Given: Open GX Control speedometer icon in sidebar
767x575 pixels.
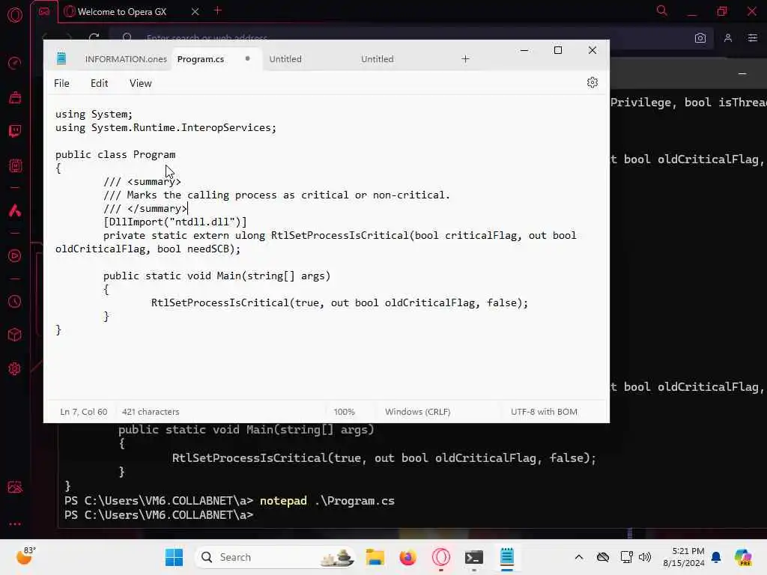Looking at the screenshot, I should 15,63.
